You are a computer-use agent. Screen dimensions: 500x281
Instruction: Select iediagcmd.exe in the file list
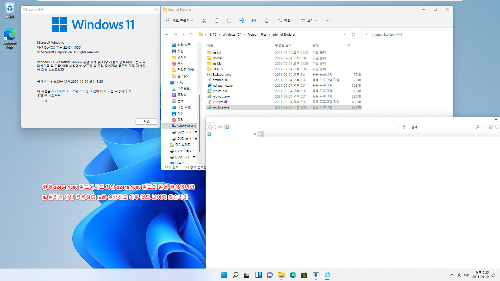pyautogui.click(x=284, y=85)
